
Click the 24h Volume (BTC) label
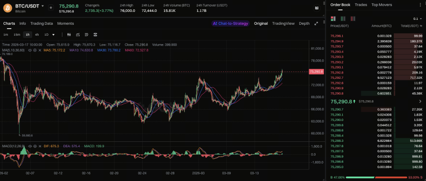coord(177,5)
